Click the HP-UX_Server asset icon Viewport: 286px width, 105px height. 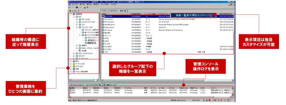(x=103, y=22)
